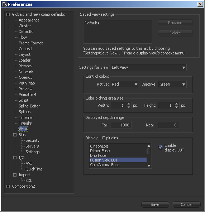Collapse the Import tree branch

coord(15,175)
